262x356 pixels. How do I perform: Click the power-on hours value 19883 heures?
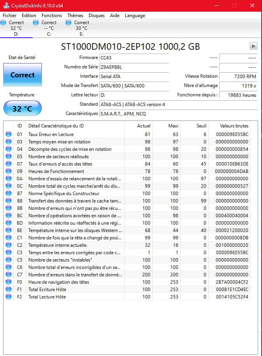tap(238, 95)
